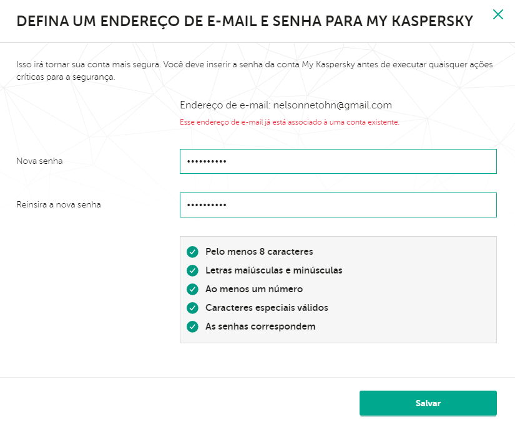Click checkmark icon beside Caracteres especiais válidos
Image resolution: width=515 pixels, height=428 pixels.
tap(192, 308)
